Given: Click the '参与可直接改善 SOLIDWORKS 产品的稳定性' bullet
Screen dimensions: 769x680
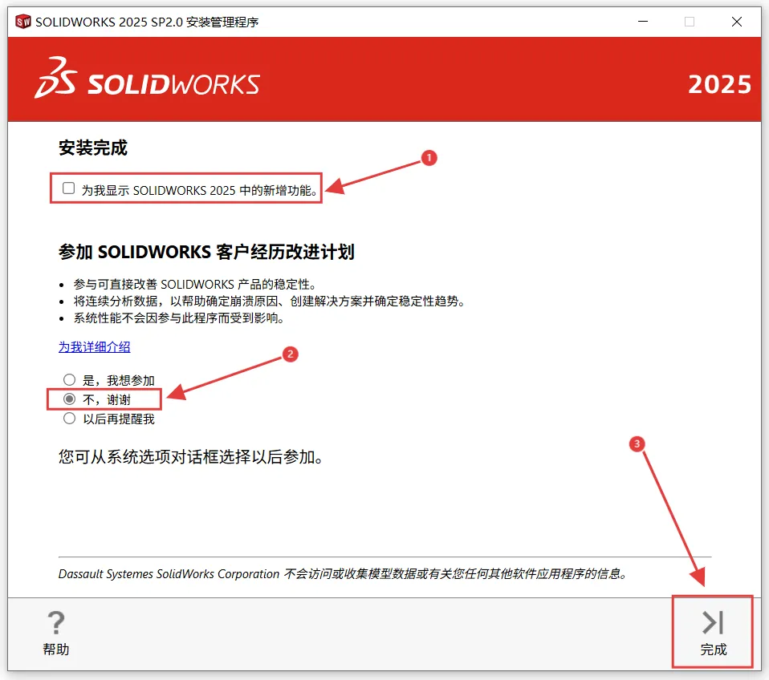Looking at the screenshot, I should pos(195,284).
